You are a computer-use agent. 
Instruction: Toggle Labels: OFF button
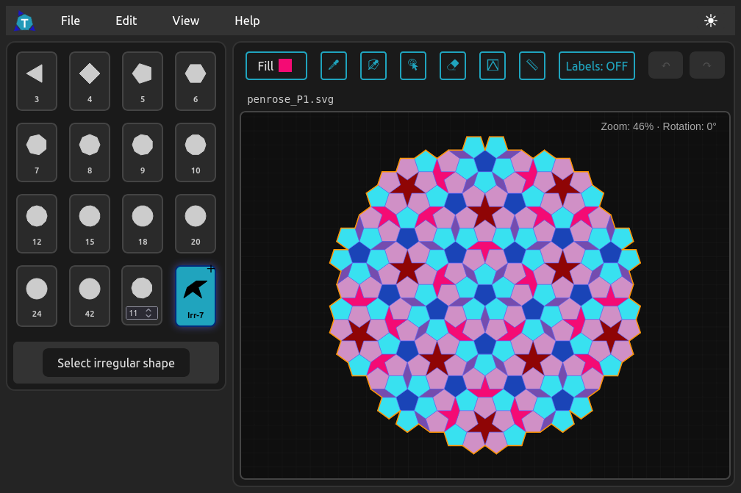[x=596, y=66]
